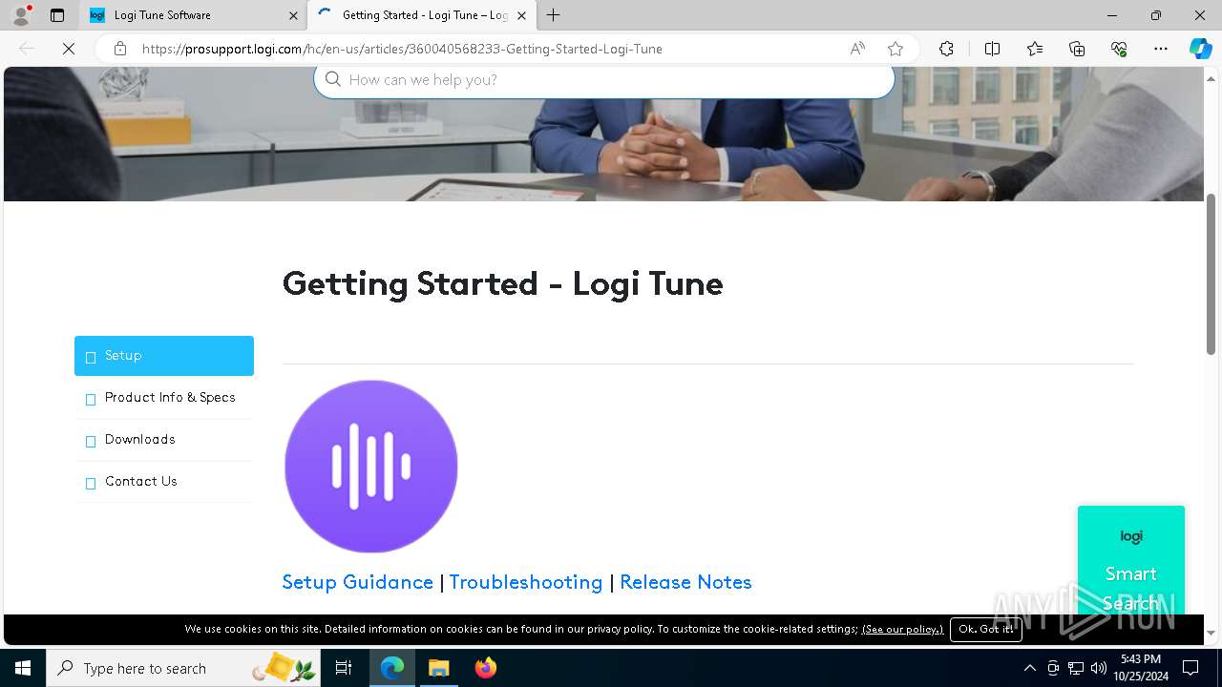This screenshot has width=1222, height=687.
Task: Stop loading the page
Action: (x=69, y=49)
